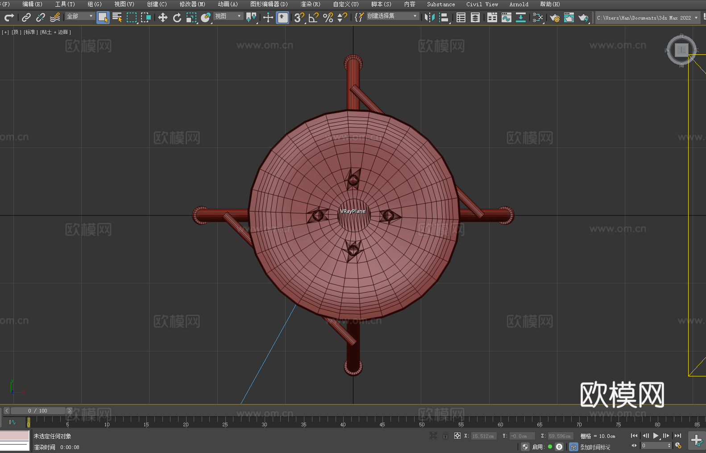Click the ViewCube top face
This screenshot has width=706, height=453.
tap(681, 50)
